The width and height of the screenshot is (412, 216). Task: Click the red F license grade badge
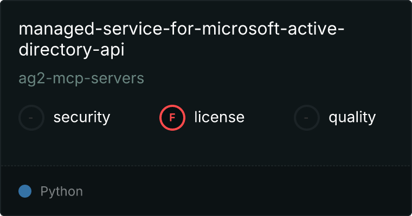click(172, 118)
